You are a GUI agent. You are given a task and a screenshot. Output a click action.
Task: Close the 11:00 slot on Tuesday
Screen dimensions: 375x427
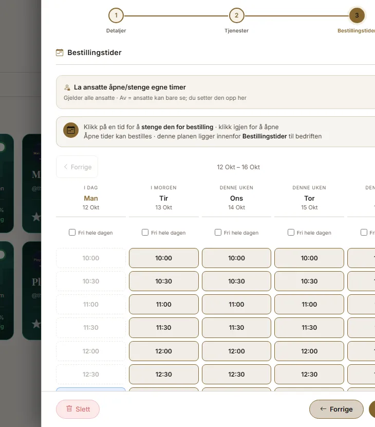[x=164, y=304]
